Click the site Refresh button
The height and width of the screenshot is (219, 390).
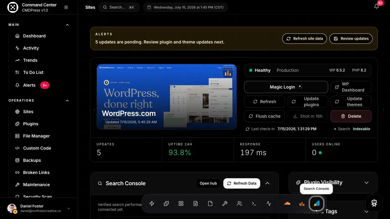point(264,102)
